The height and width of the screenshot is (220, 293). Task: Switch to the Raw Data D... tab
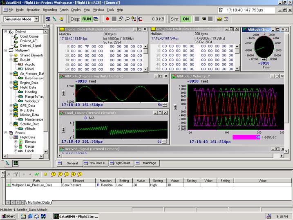click(96, 163)
